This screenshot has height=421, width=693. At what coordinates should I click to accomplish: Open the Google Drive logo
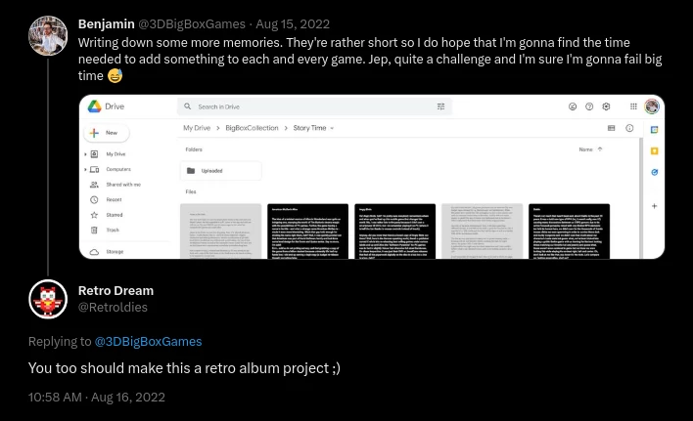[95, 106]
